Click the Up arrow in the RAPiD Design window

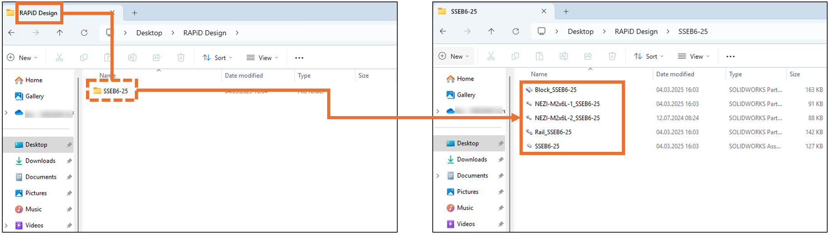point(60,33)
